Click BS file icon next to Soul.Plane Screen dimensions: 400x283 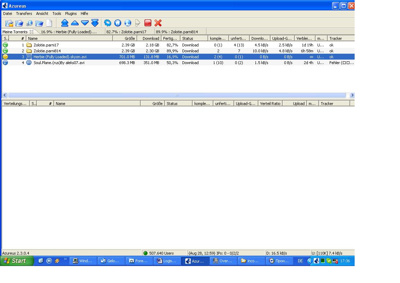point(29,62)
